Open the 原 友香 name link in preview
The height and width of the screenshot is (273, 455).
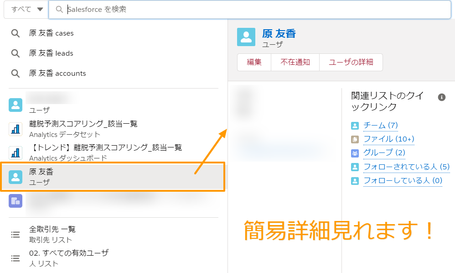[279, 33]
